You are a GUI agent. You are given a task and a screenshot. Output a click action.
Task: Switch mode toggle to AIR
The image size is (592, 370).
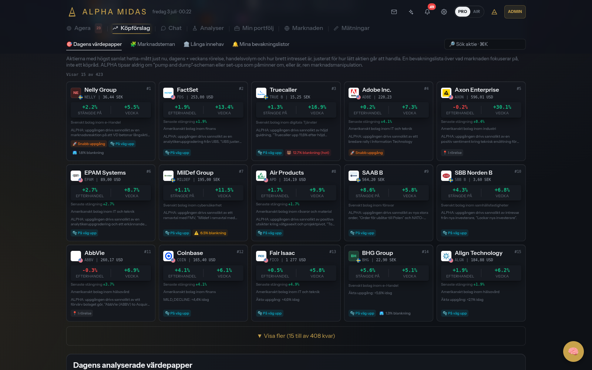click(477, 12)
